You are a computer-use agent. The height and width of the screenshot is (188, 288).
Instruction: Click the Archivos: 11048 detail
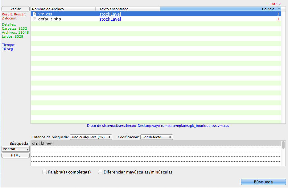point(15,32)
